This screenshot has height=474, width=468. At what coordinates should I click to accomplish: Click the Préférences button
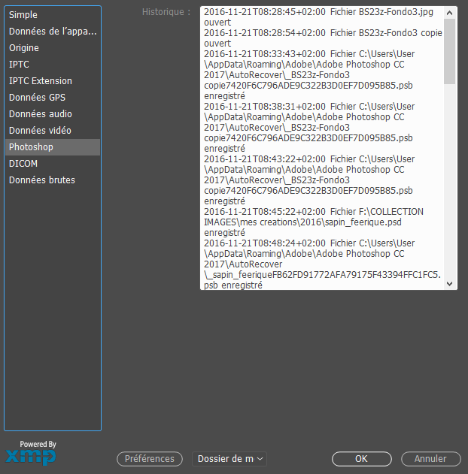150,459
